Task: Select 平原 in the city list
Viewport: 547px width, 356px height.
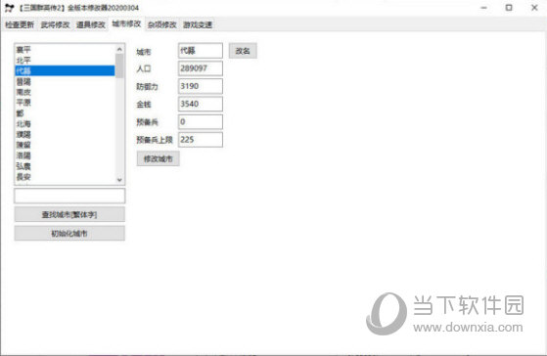Action: pyautogui.click(x=65, y=103)
